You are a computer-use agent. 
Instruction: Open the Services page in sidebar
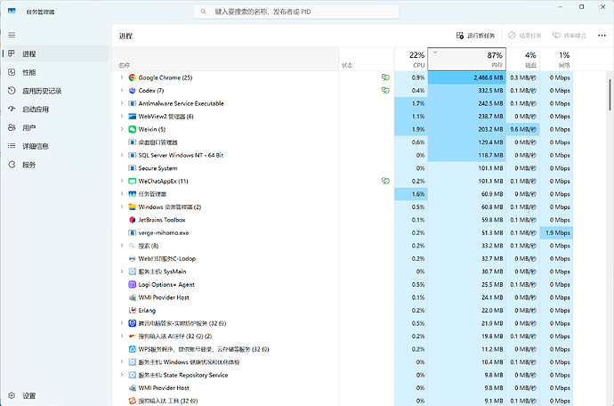55,165
